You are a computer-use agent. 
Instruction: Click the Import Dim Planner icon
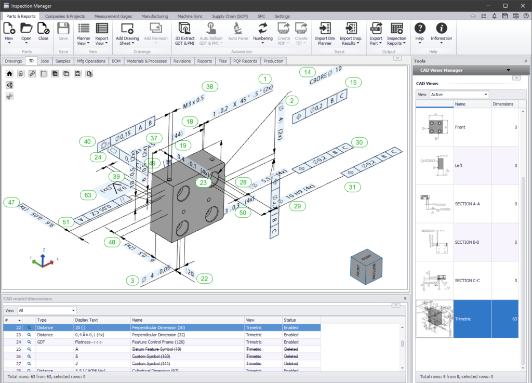pyautogui.click(x=325, y=29)
